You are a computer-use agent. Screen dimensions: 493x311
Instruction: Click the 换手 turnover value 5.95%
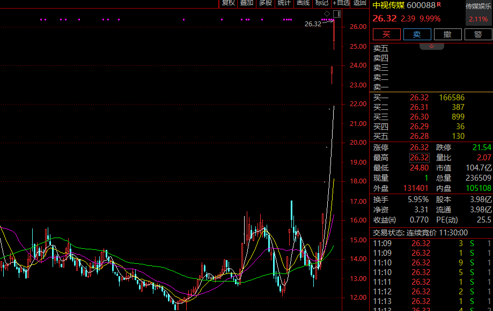point(418,199)
